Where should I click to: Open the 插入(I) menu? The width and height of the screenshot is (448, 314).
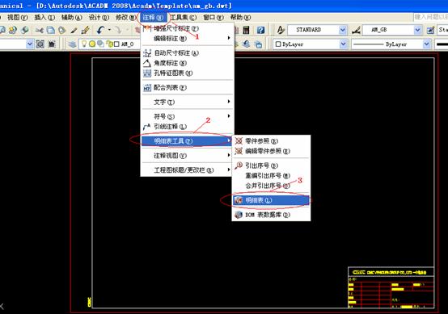tap(44, 18)
